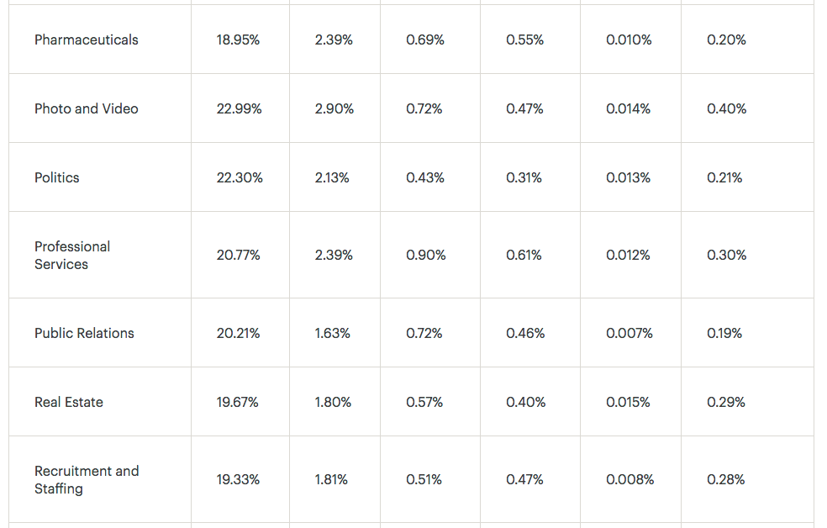The image size is (827, 528).
Task: Click the 19.33% Recruitment and Staffing value
Action: 238,480
